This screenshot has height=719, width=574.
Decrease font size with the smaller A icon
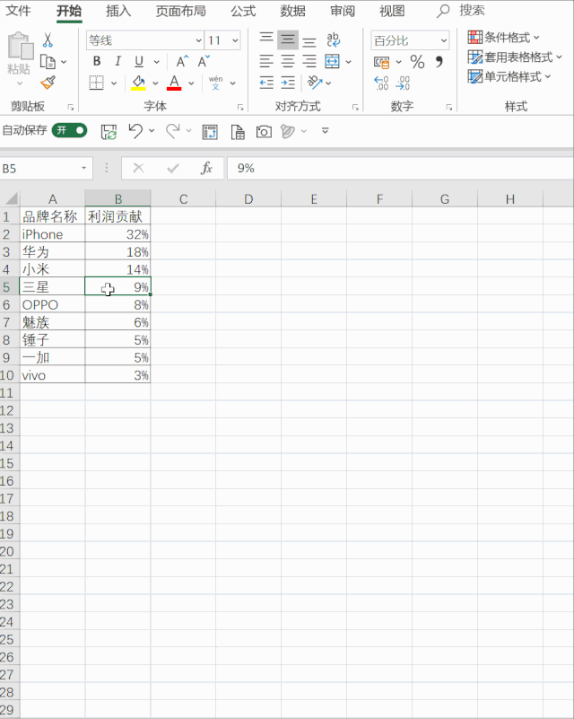204,61
